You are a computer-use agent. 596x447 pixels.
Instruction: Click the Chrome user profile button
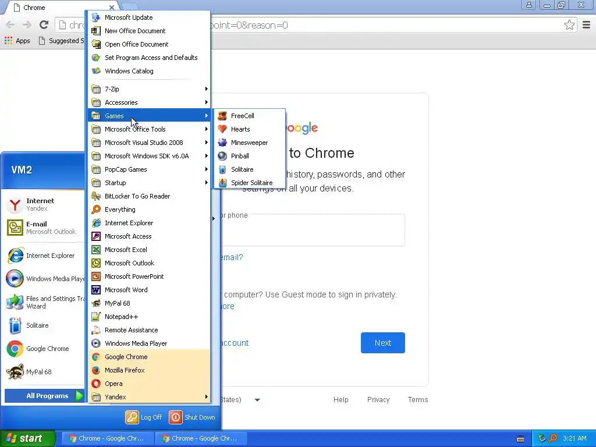(x=528, y=5)
